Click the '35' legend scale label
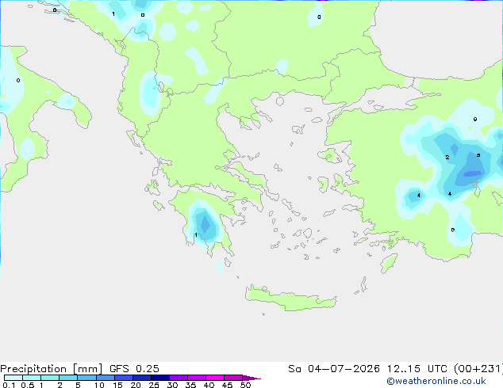 190,385
